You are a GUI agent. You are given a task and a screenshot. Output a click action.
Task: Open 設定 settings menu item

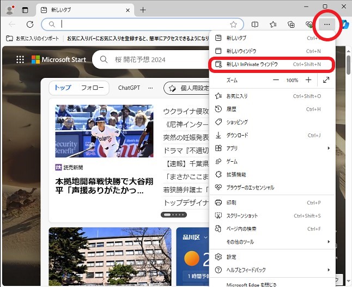pyautogui.click(x=272, y=257)
